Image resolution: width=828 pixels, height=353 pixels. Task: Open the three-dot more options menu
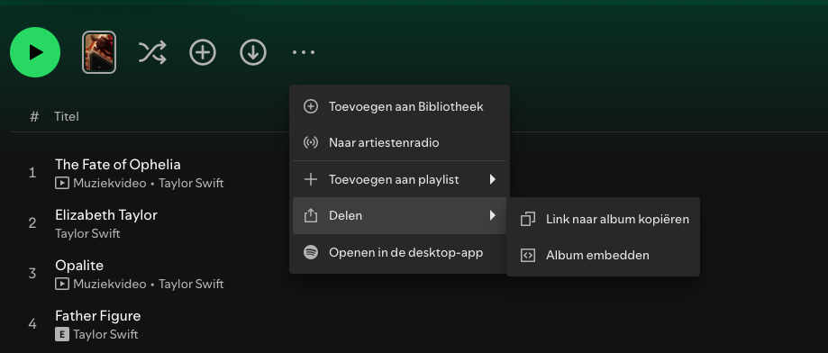tap(304, 52)
